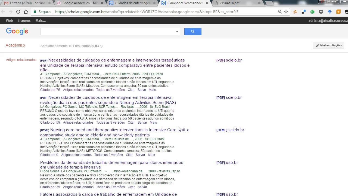Open Todas as 9 versões
This screenshot has height=196, width=348.
tap(110, 122)
